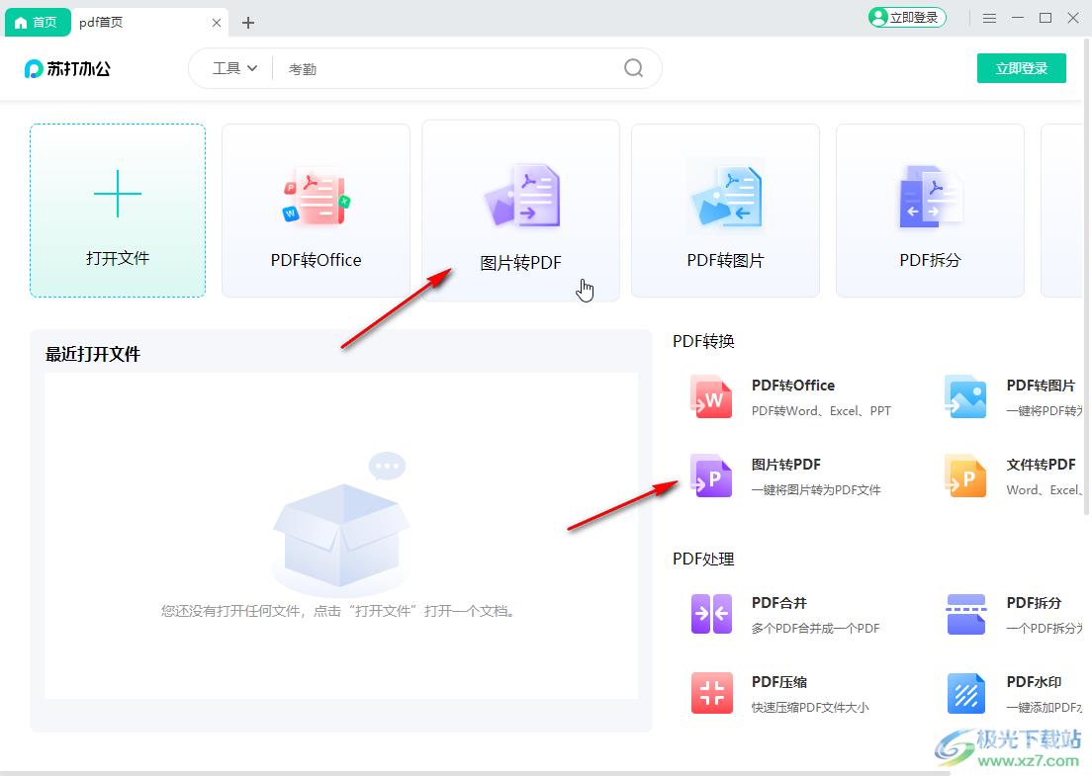This screenshot has width=1092, height=777.
Task: Open the PDF转图片 top card icon
Action: (x=725, y=196)
